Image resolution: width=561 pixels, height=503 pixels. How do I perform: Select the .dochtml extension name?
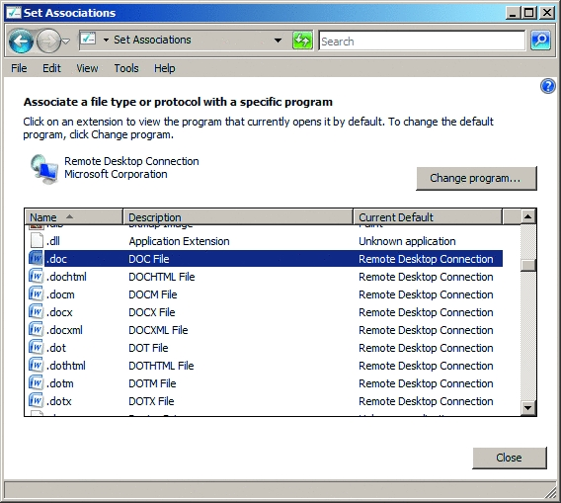pos(66,277)
